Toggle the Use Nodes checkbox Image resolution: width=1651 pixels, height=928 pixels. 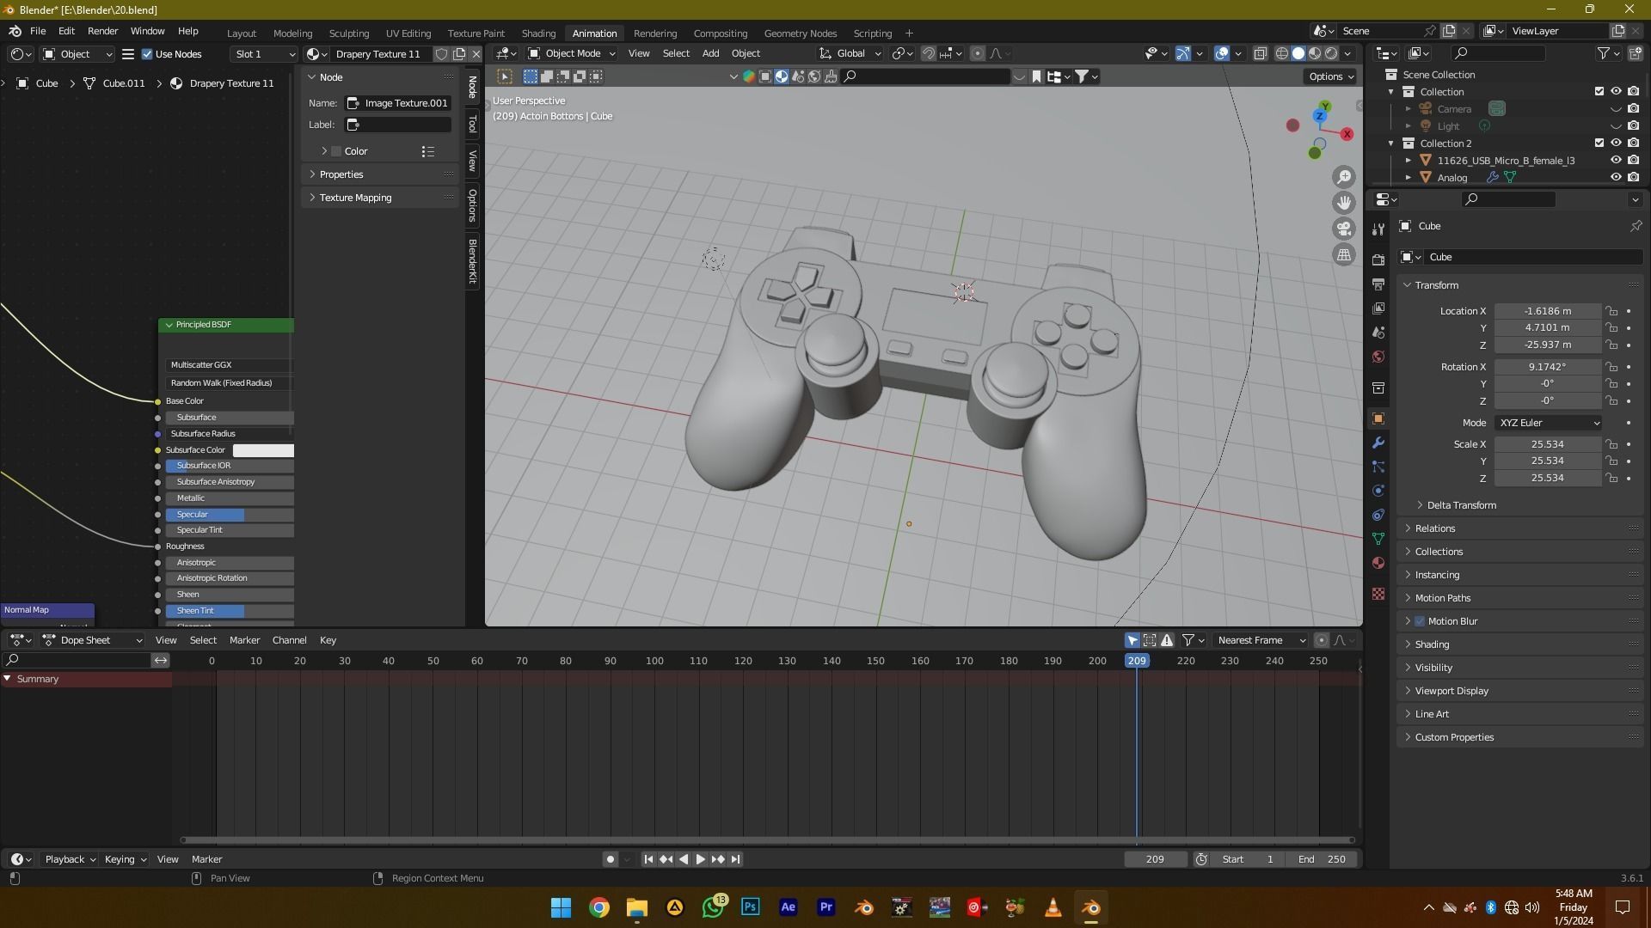click(x=147, y=54)
